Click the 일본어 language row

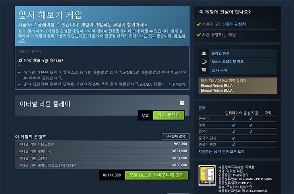(x=238, y=132)
